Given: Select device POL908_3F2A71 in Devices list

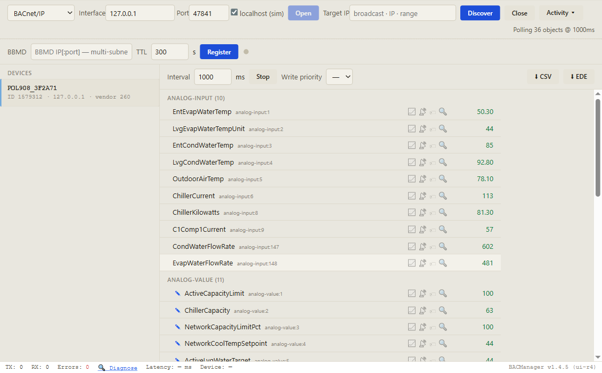Looking at the screenshot, I should click(80, 93).
